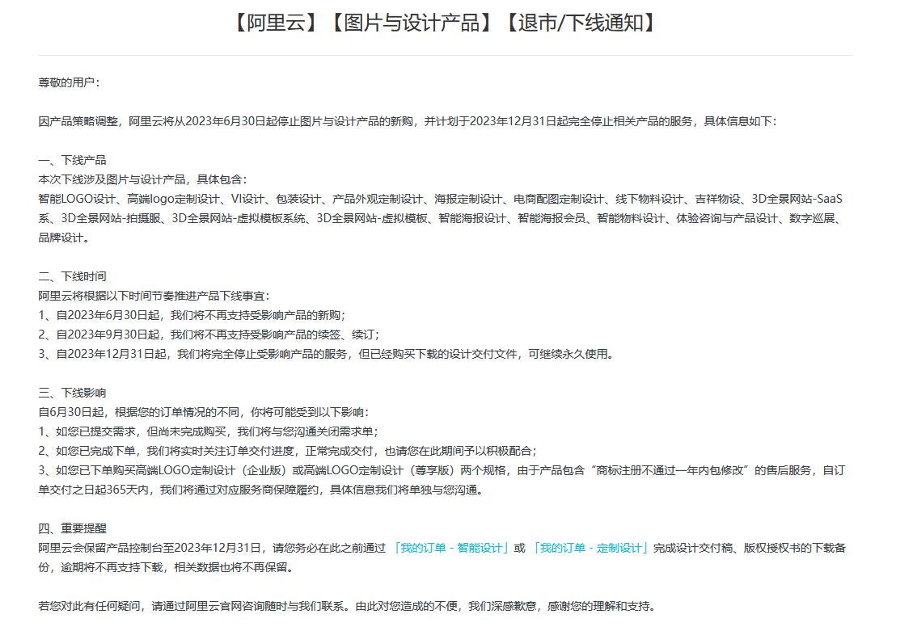Click the greeting 尊敬的用户
913x631 pixels.
pyautogui.click(x=69, y=82)
